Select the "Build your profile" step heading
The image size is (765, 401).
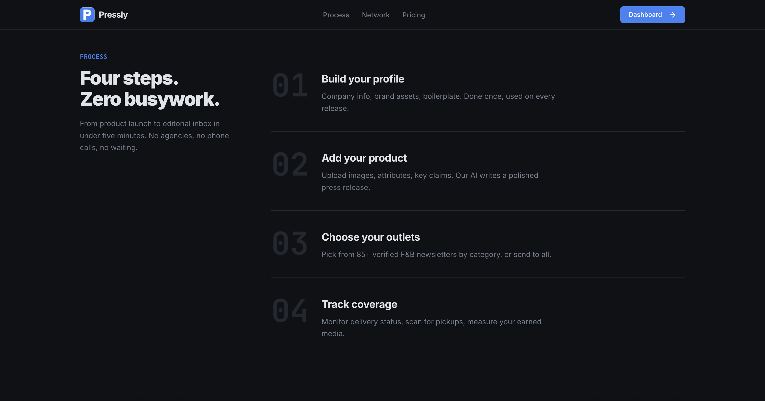(x=363, y=79)
